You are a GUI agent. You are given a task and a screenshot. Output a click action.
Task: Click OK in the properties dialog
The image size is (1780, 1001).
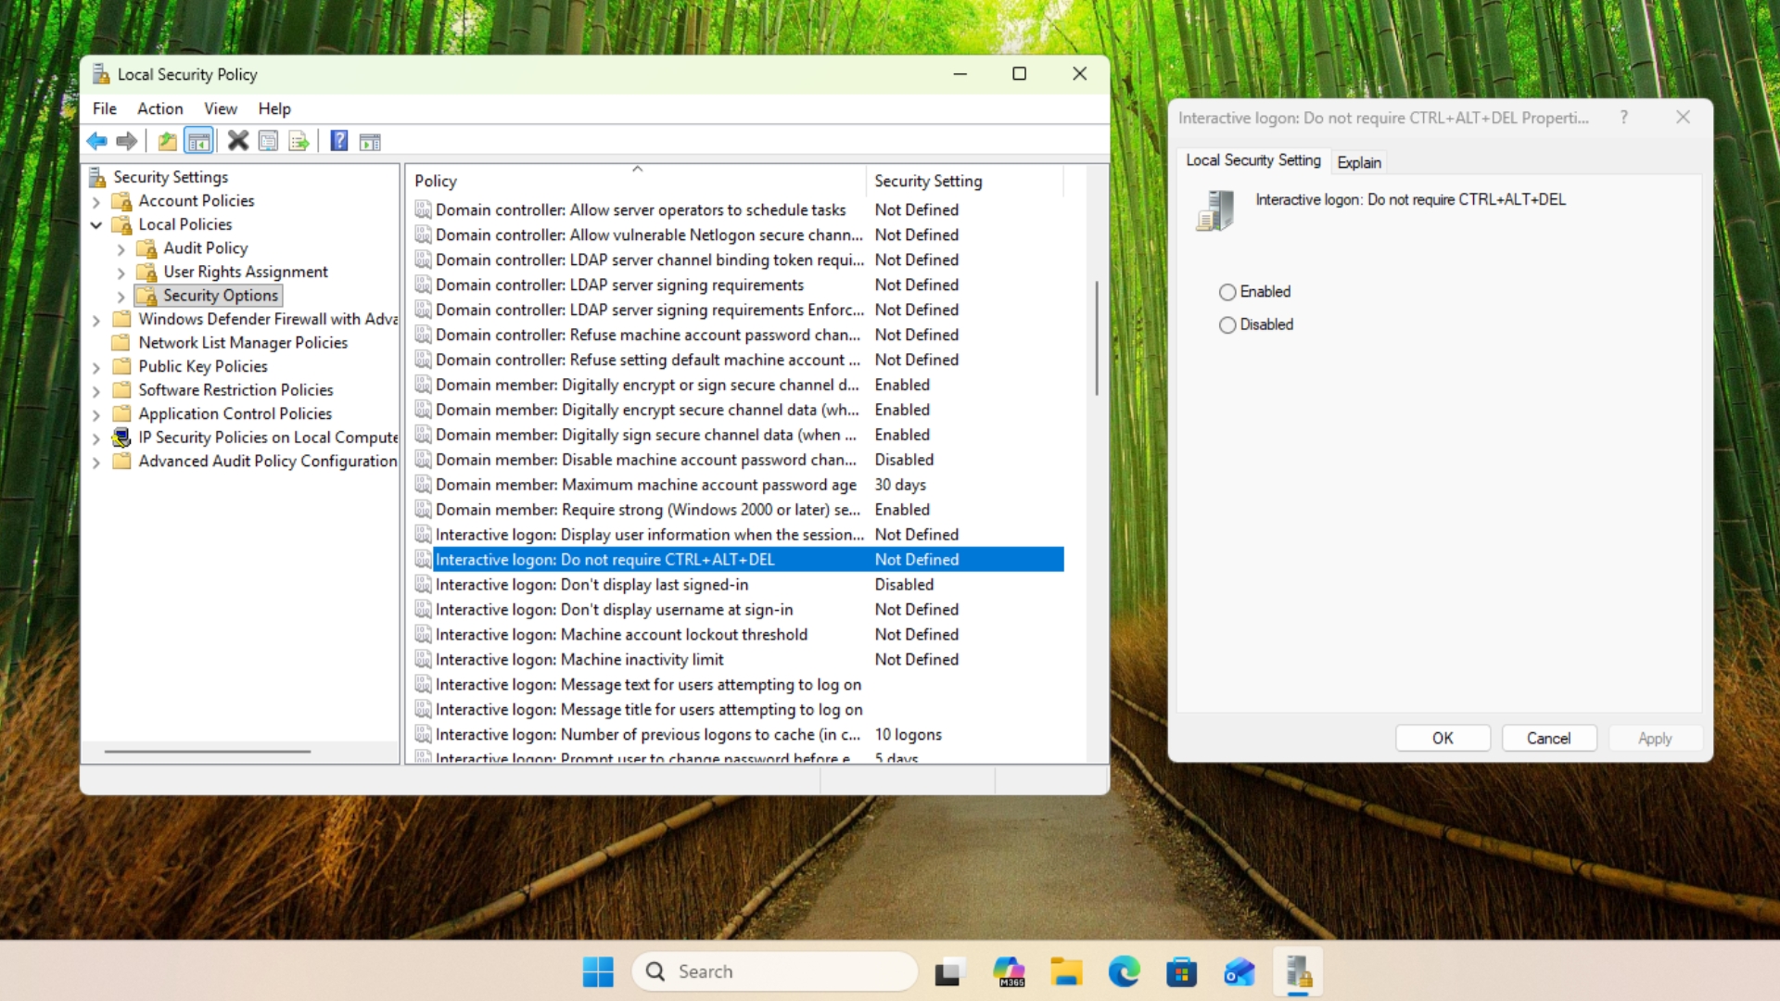(1443, 739)
